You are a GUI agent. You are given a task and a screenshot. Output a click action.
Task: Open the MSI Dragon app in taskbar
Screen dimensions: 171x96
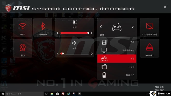tap(63, 94)
